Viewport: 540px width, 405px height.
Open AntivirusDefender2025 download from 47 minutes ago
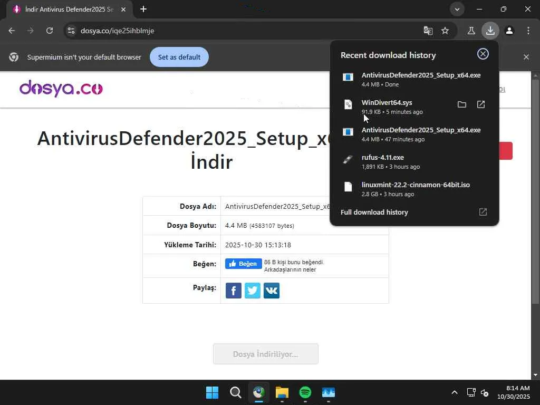(414, 134)
